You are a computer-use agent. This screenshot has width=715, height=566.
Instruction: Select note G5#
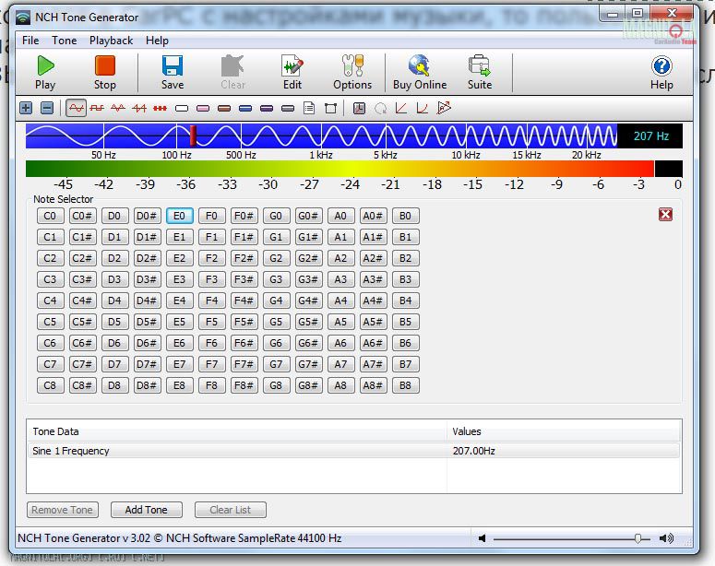(x=308, y=322)
